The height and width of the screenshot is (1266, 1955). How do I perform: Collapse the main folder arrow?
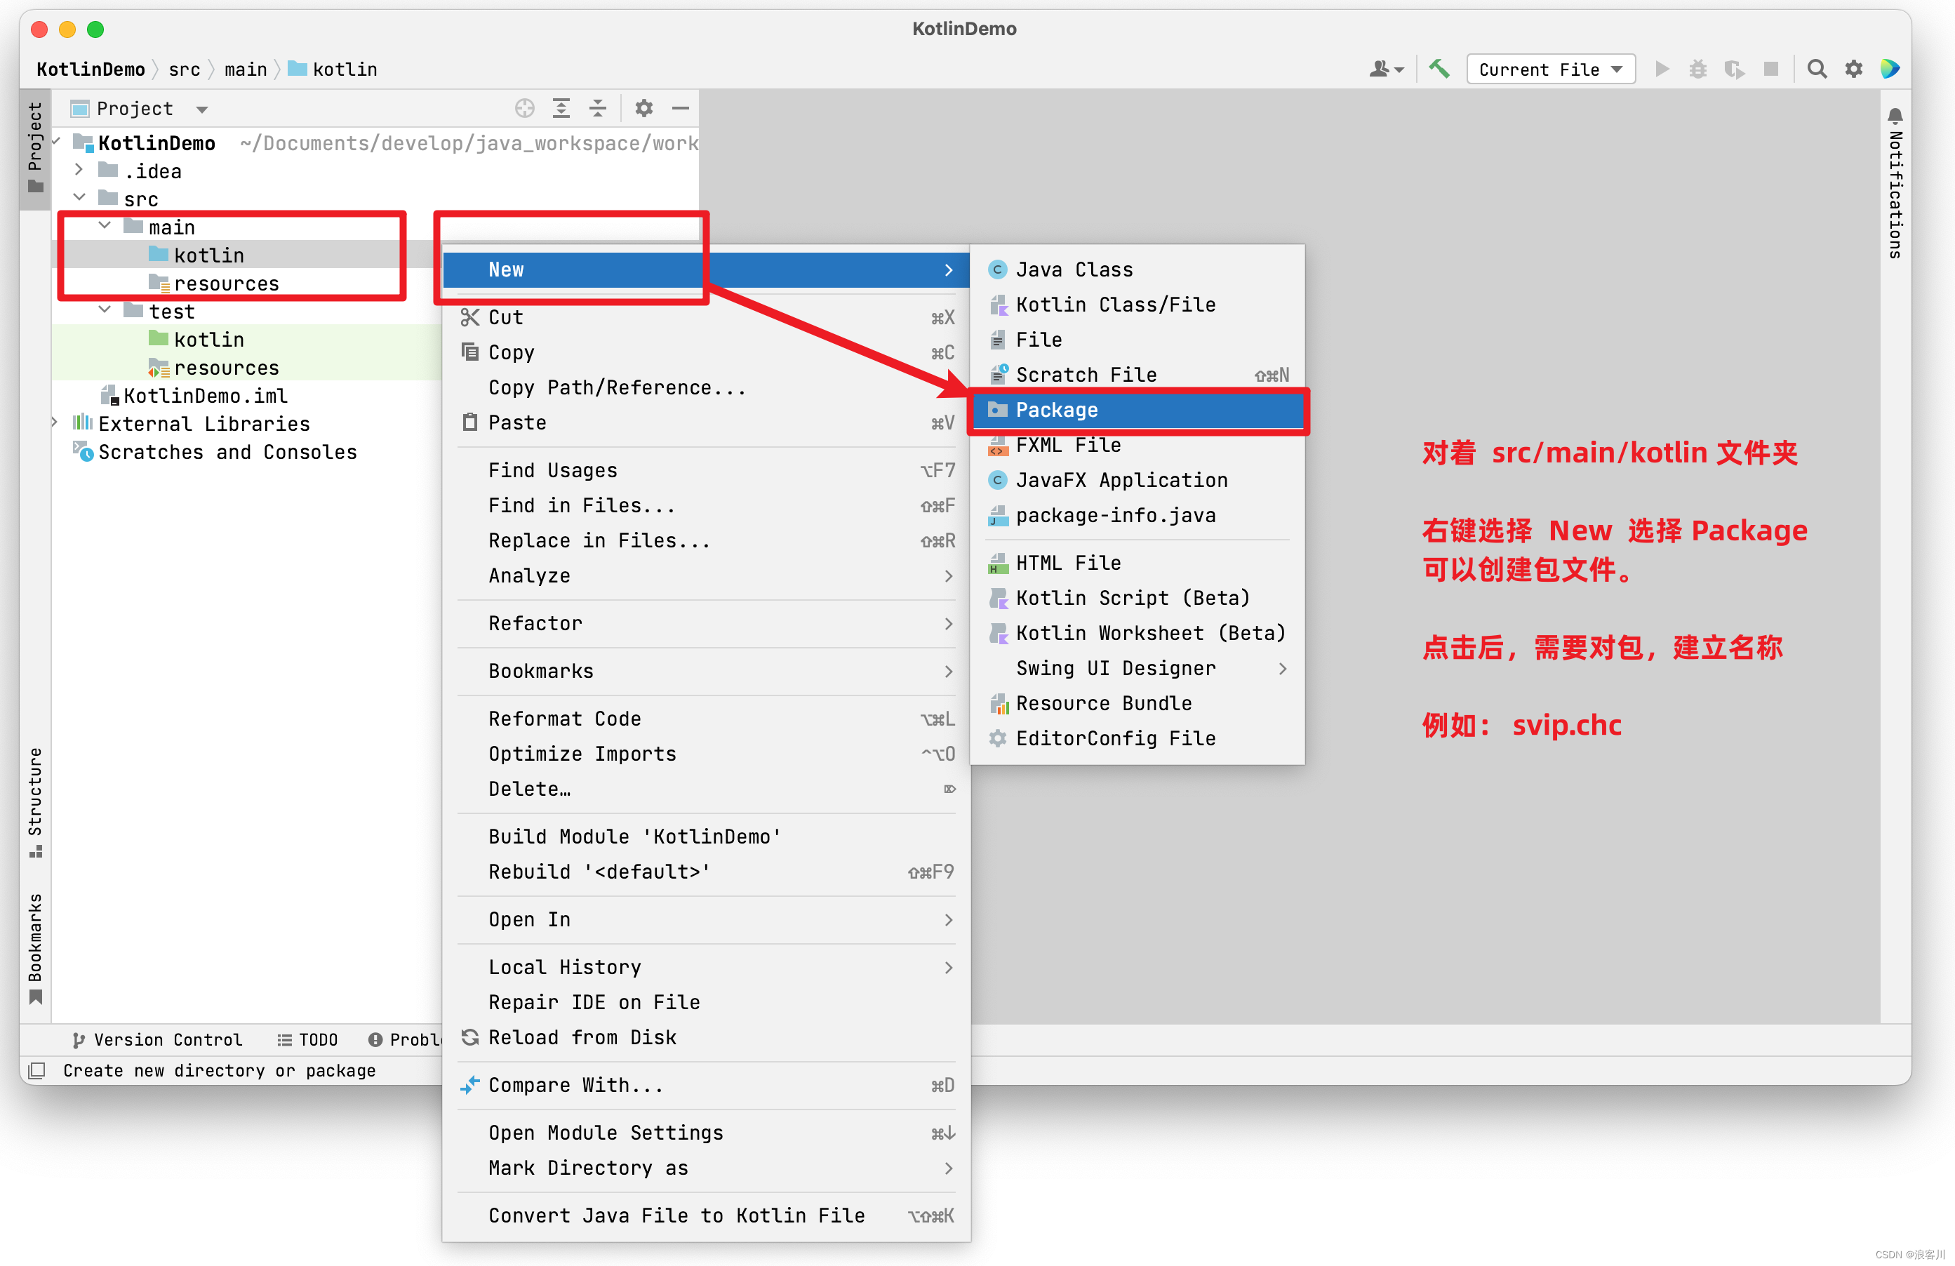(105, 226)
